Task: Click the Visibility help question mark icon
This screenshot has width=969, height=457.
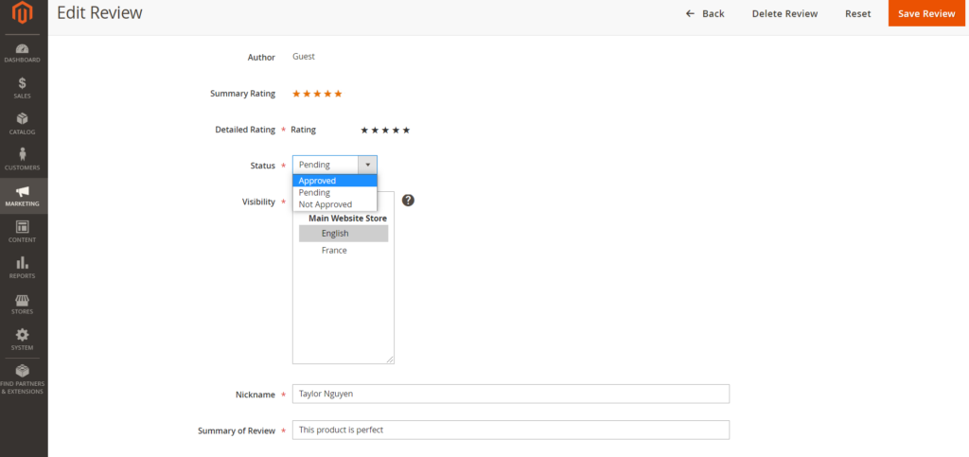Action: (408, 200)
